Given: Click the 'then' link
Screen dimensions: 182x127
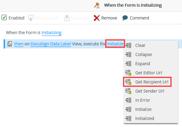Looking at the screenshot, I should [19, 44].
